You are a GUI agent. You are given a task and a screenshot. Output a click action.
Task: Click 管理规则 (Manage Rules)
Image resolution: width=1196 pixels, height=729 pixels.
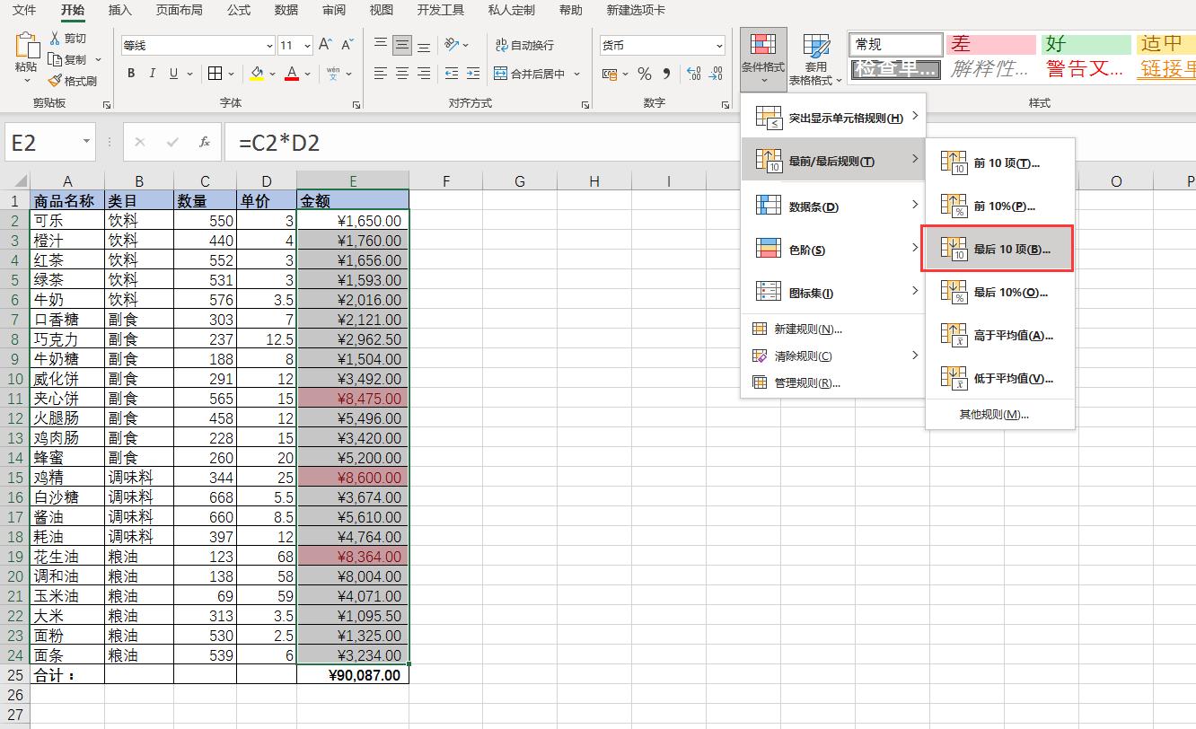[832, 382]
